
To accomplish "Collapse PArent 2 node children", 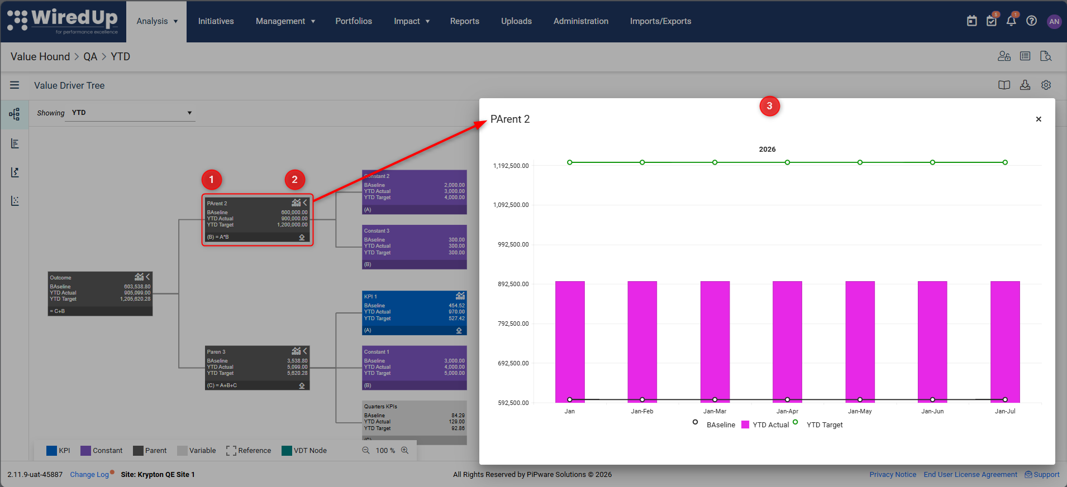I will (x=305, y=203).
